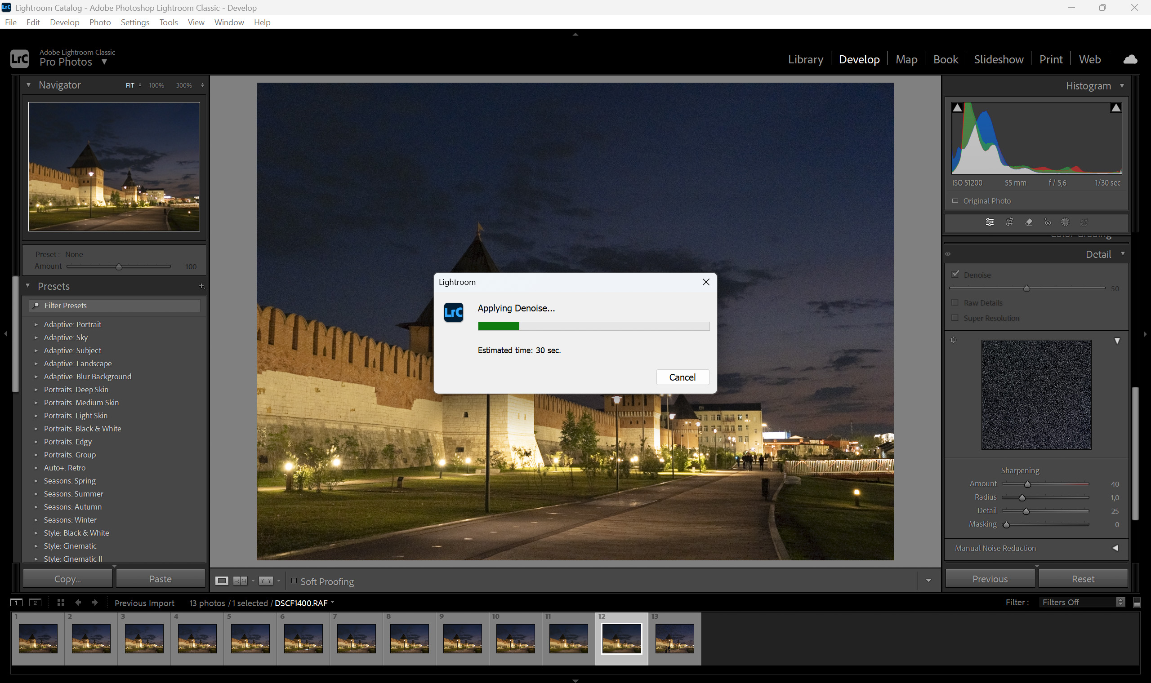The image size is (1151, 683).
Task: Click the Reset button
Action: (x=1082, y=579)
